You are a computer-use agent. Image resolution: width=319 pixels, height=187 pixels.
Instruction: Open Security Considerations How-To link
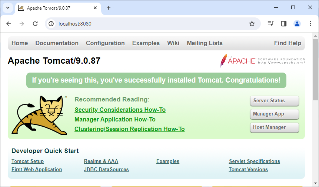pyautogui.click(x=120, y=110)
